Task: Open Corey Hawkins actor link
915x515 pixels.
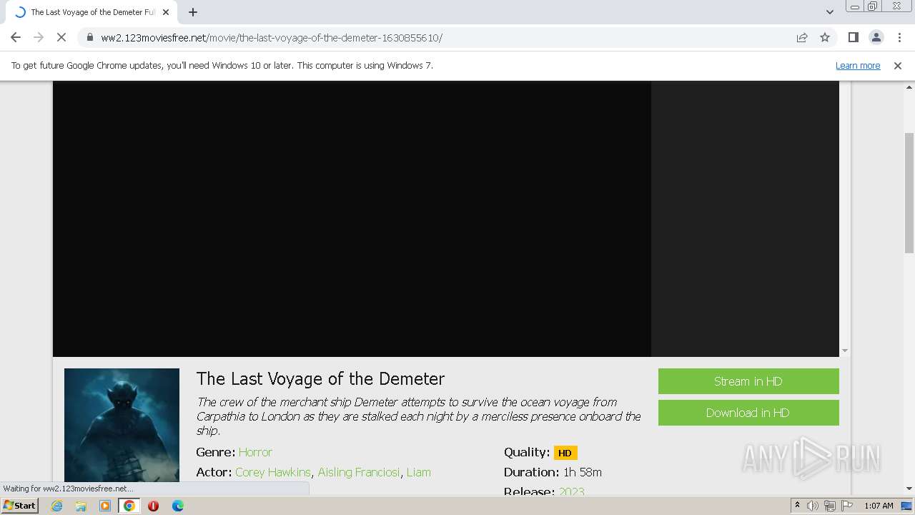Action: click(x=273, y=472)
